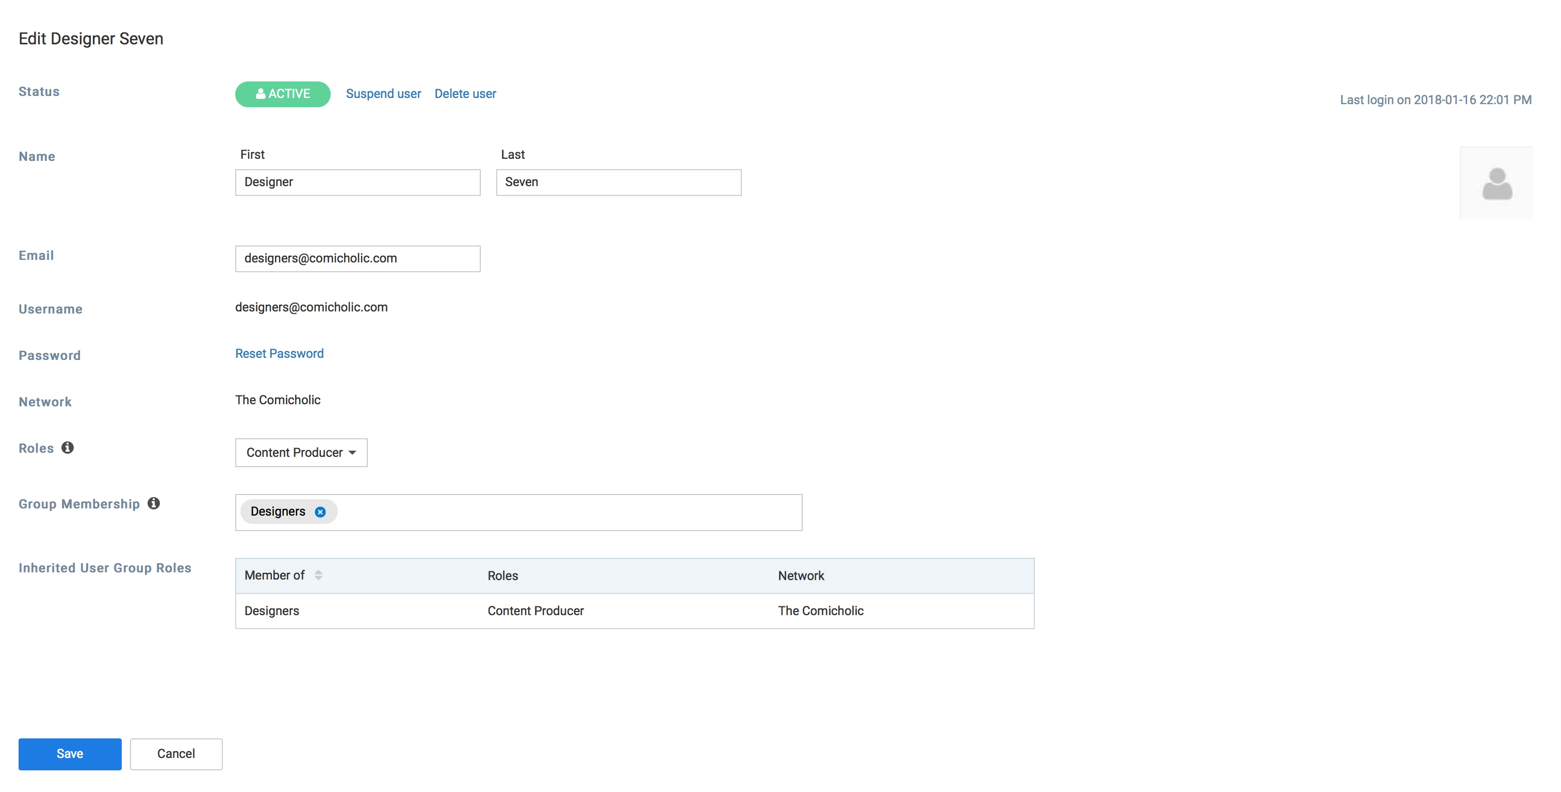
Task: Sort by the Member of column
Action: pos(318,575)
